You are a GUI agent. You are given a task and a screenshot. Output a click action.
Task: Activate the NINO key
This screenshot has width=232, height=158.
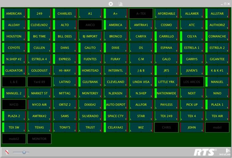point(217,93)
